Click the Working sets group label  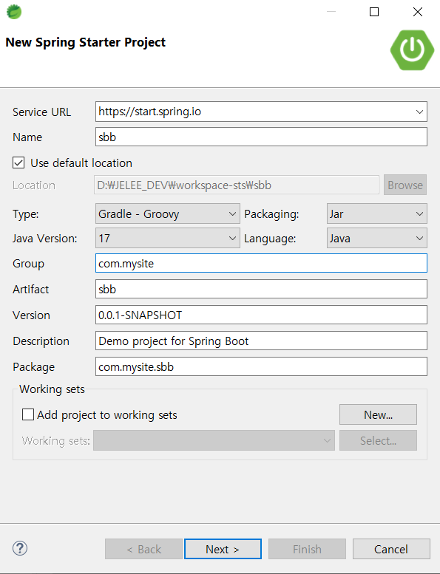[52, 389]
